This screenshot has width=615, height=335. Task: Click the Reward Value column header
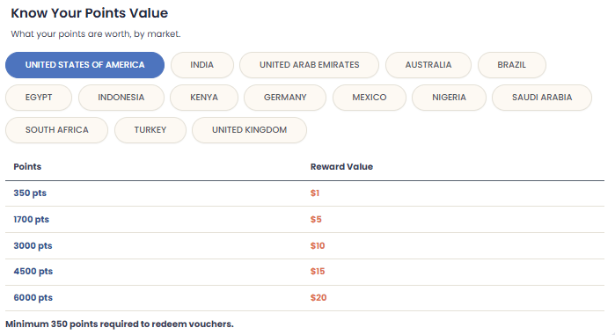(x=341, y=166)
